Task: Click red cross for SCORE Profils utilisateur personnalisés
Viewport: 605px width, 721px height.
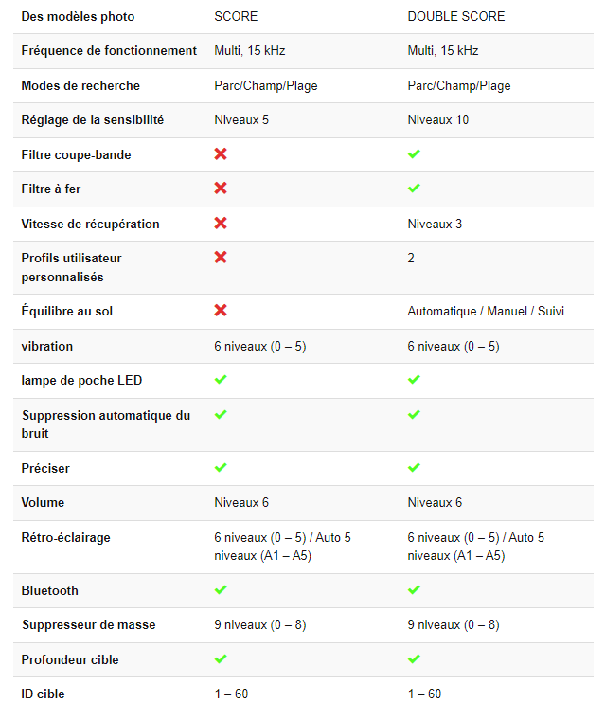Action: pyautogui.click(x=221, y=258)
